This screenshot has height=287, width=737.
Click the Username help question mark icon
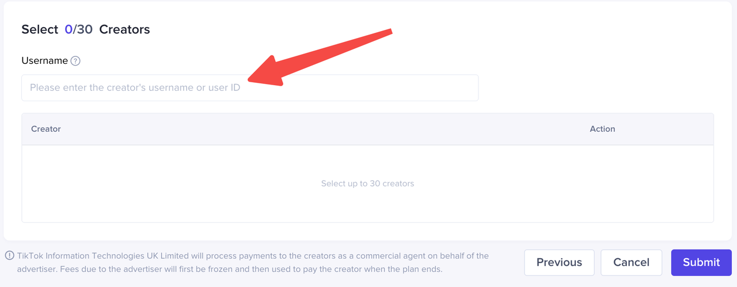[x=75, y=61]
